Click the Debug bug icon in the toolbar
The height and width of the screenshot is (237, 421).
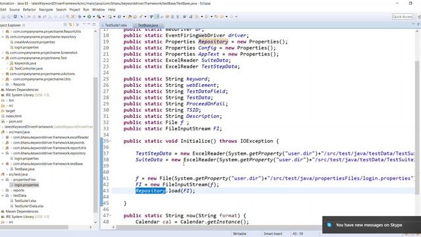click(80, 16)
